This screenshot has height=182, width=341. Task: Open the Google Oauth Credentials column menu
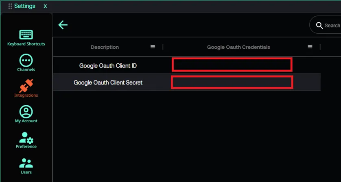tap(310, 47)
